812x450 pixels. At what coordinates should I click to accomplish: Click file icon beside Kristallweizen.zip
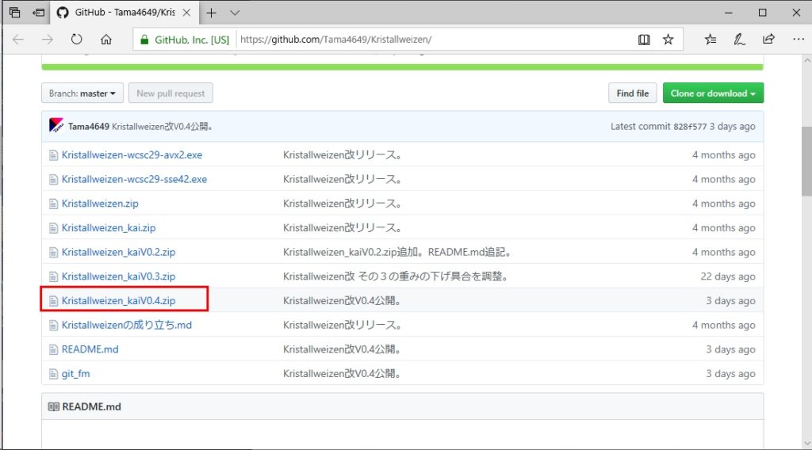click(53, 204)
